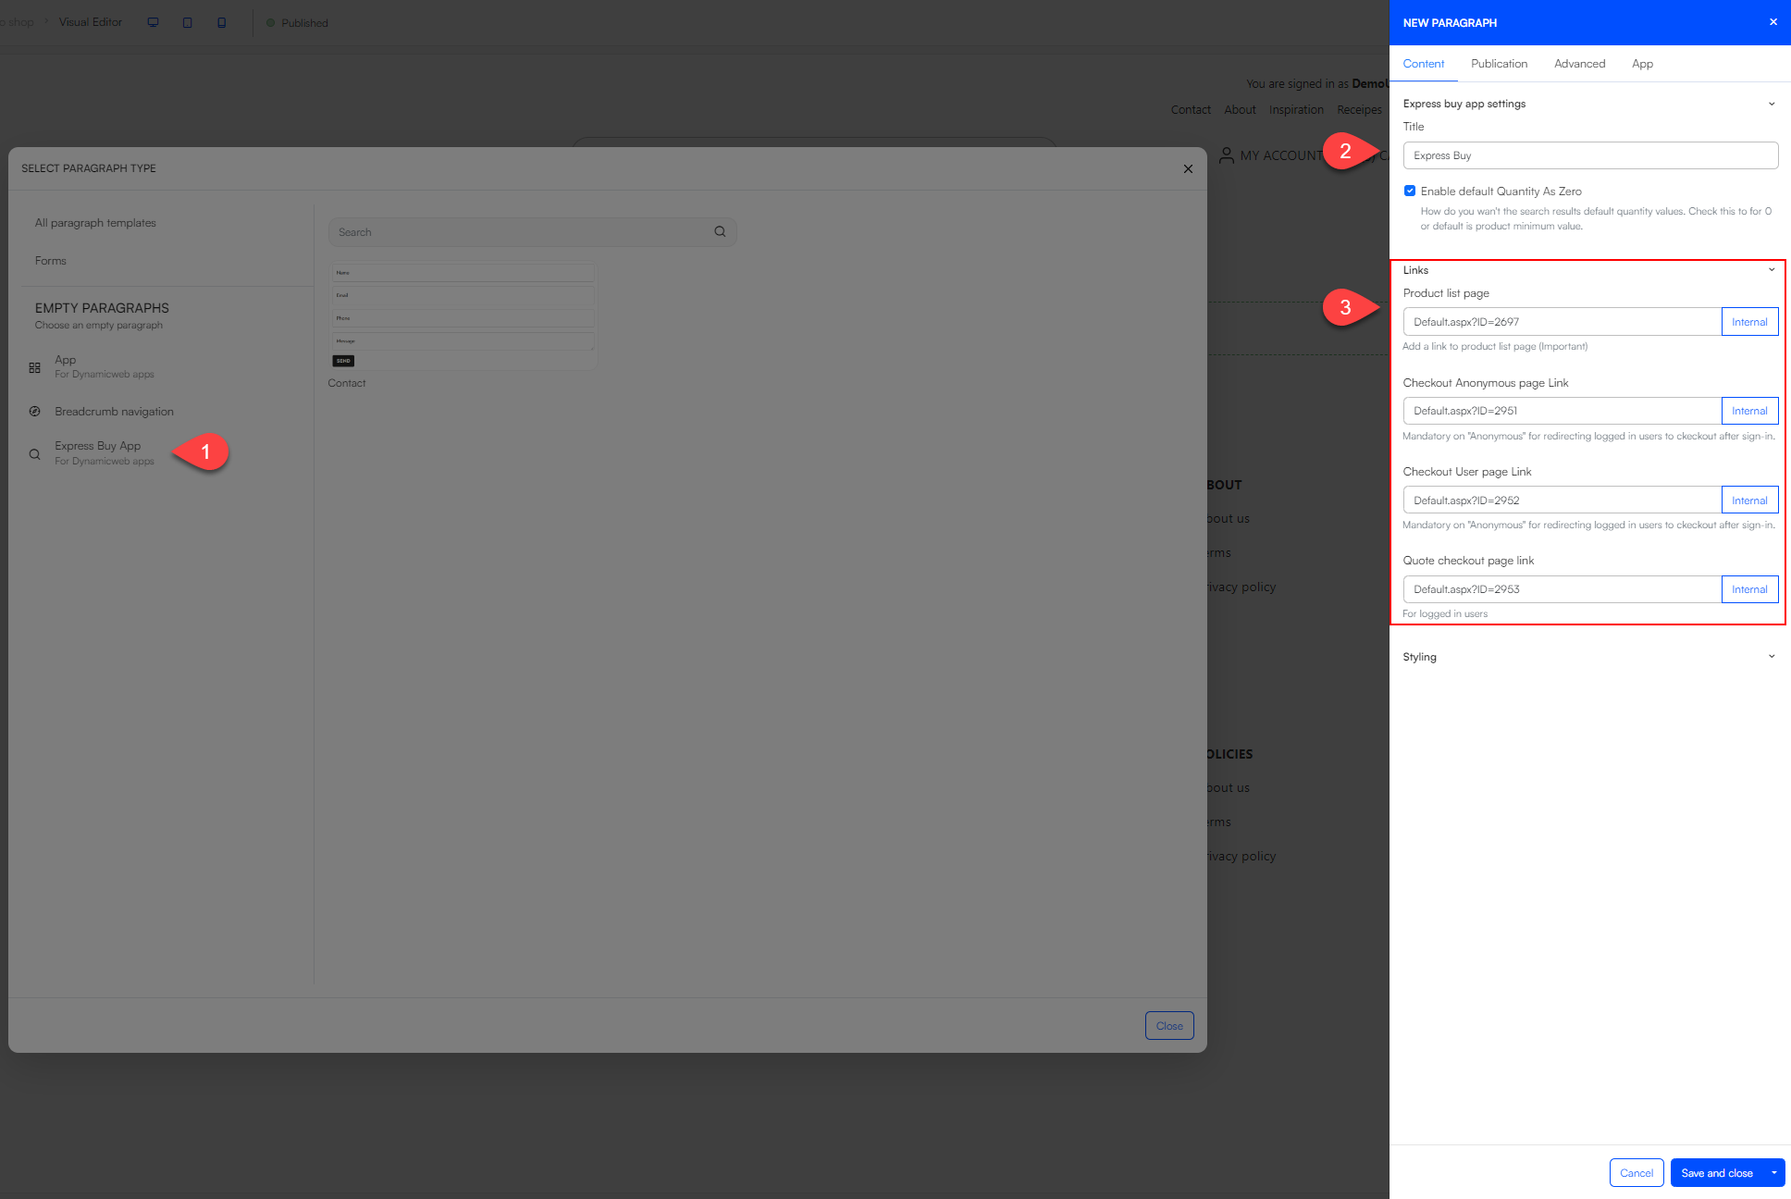Click the search magnifier icon in paragraph search
Image resolution: width=1791 pixels, height=1199 pixels.
pos(720,231)
